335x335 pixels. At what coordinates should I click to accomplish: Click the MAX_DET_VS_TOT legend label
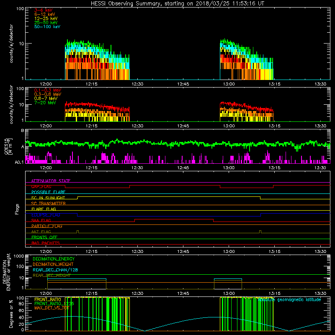pyautogui.click(x=52, y=308)
